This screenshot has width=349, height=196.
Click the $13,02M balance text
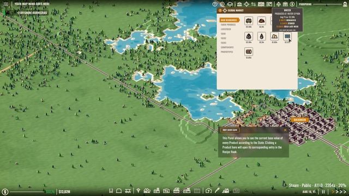point(64,192)
